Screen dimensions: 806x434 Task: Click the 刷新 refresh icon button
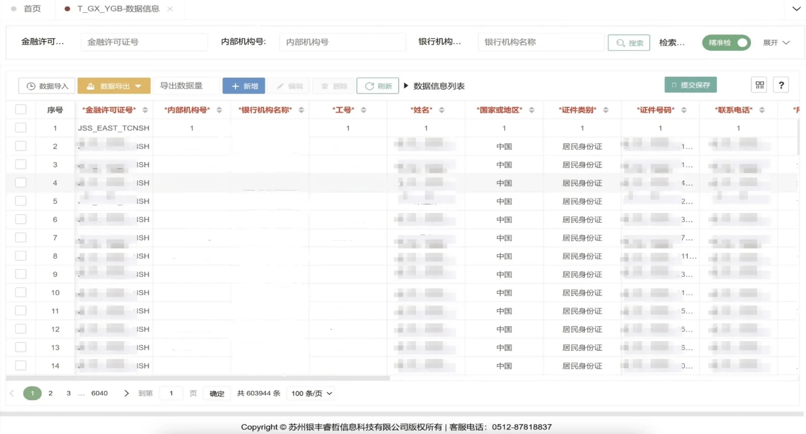coord(378,86)
